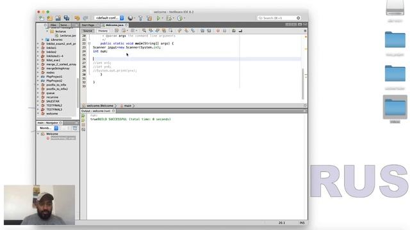
Task: Click the Comment lines editor icon
Action: coord(234,31)
